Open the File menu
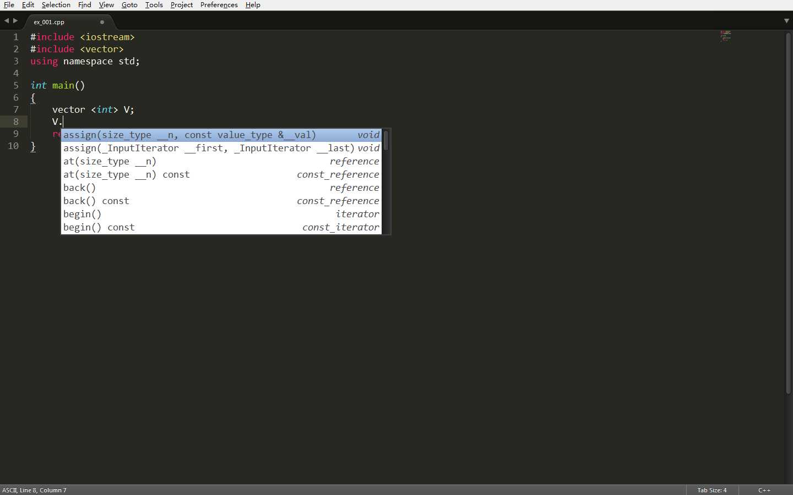 tap(9, 5)
